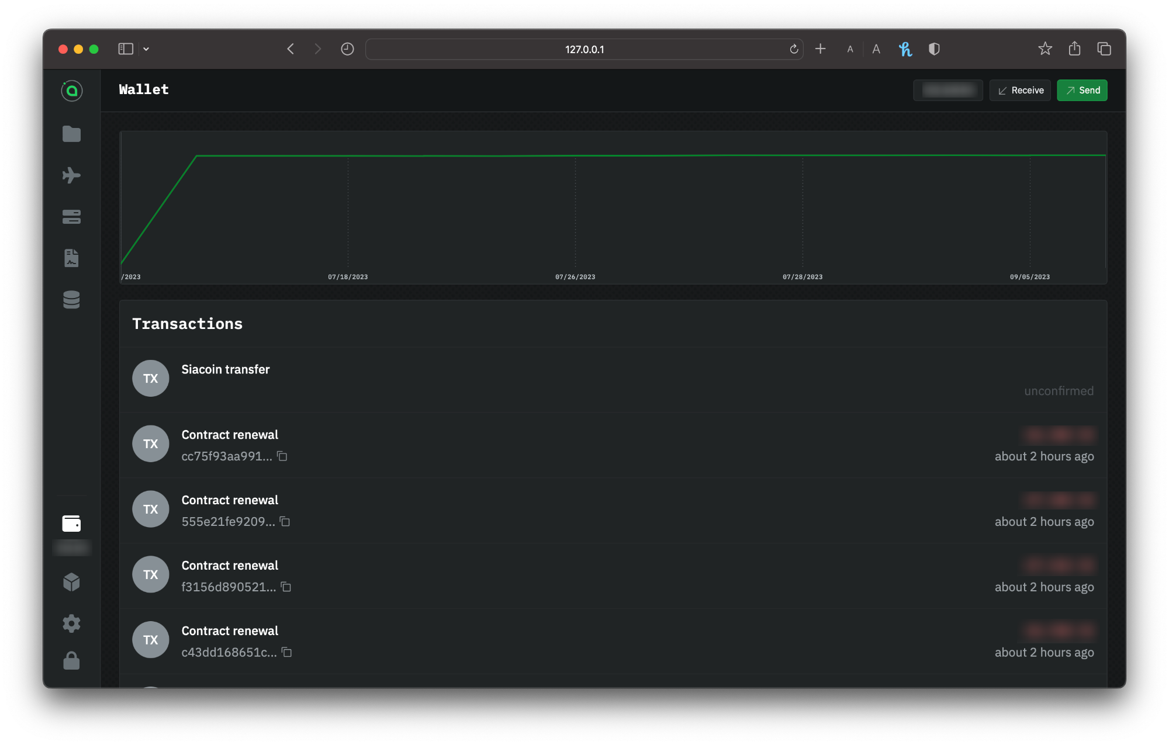The height and width of the screenshot is (745, 1169).
Task: Open the Files folder in sidebar
Action: tap(71, 134)
